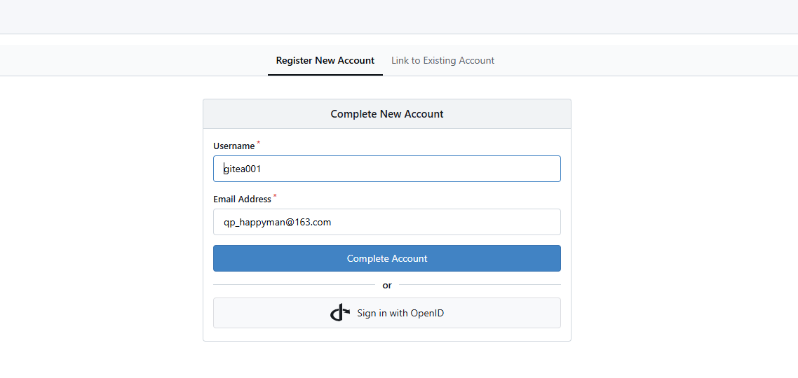The width and height of the screenshot is (798, 378).
Task: Place cursor in the qp_happyman@163.com text
Action: [x=277, y=222]
